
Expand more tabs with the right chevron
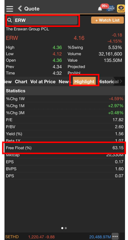121,82
